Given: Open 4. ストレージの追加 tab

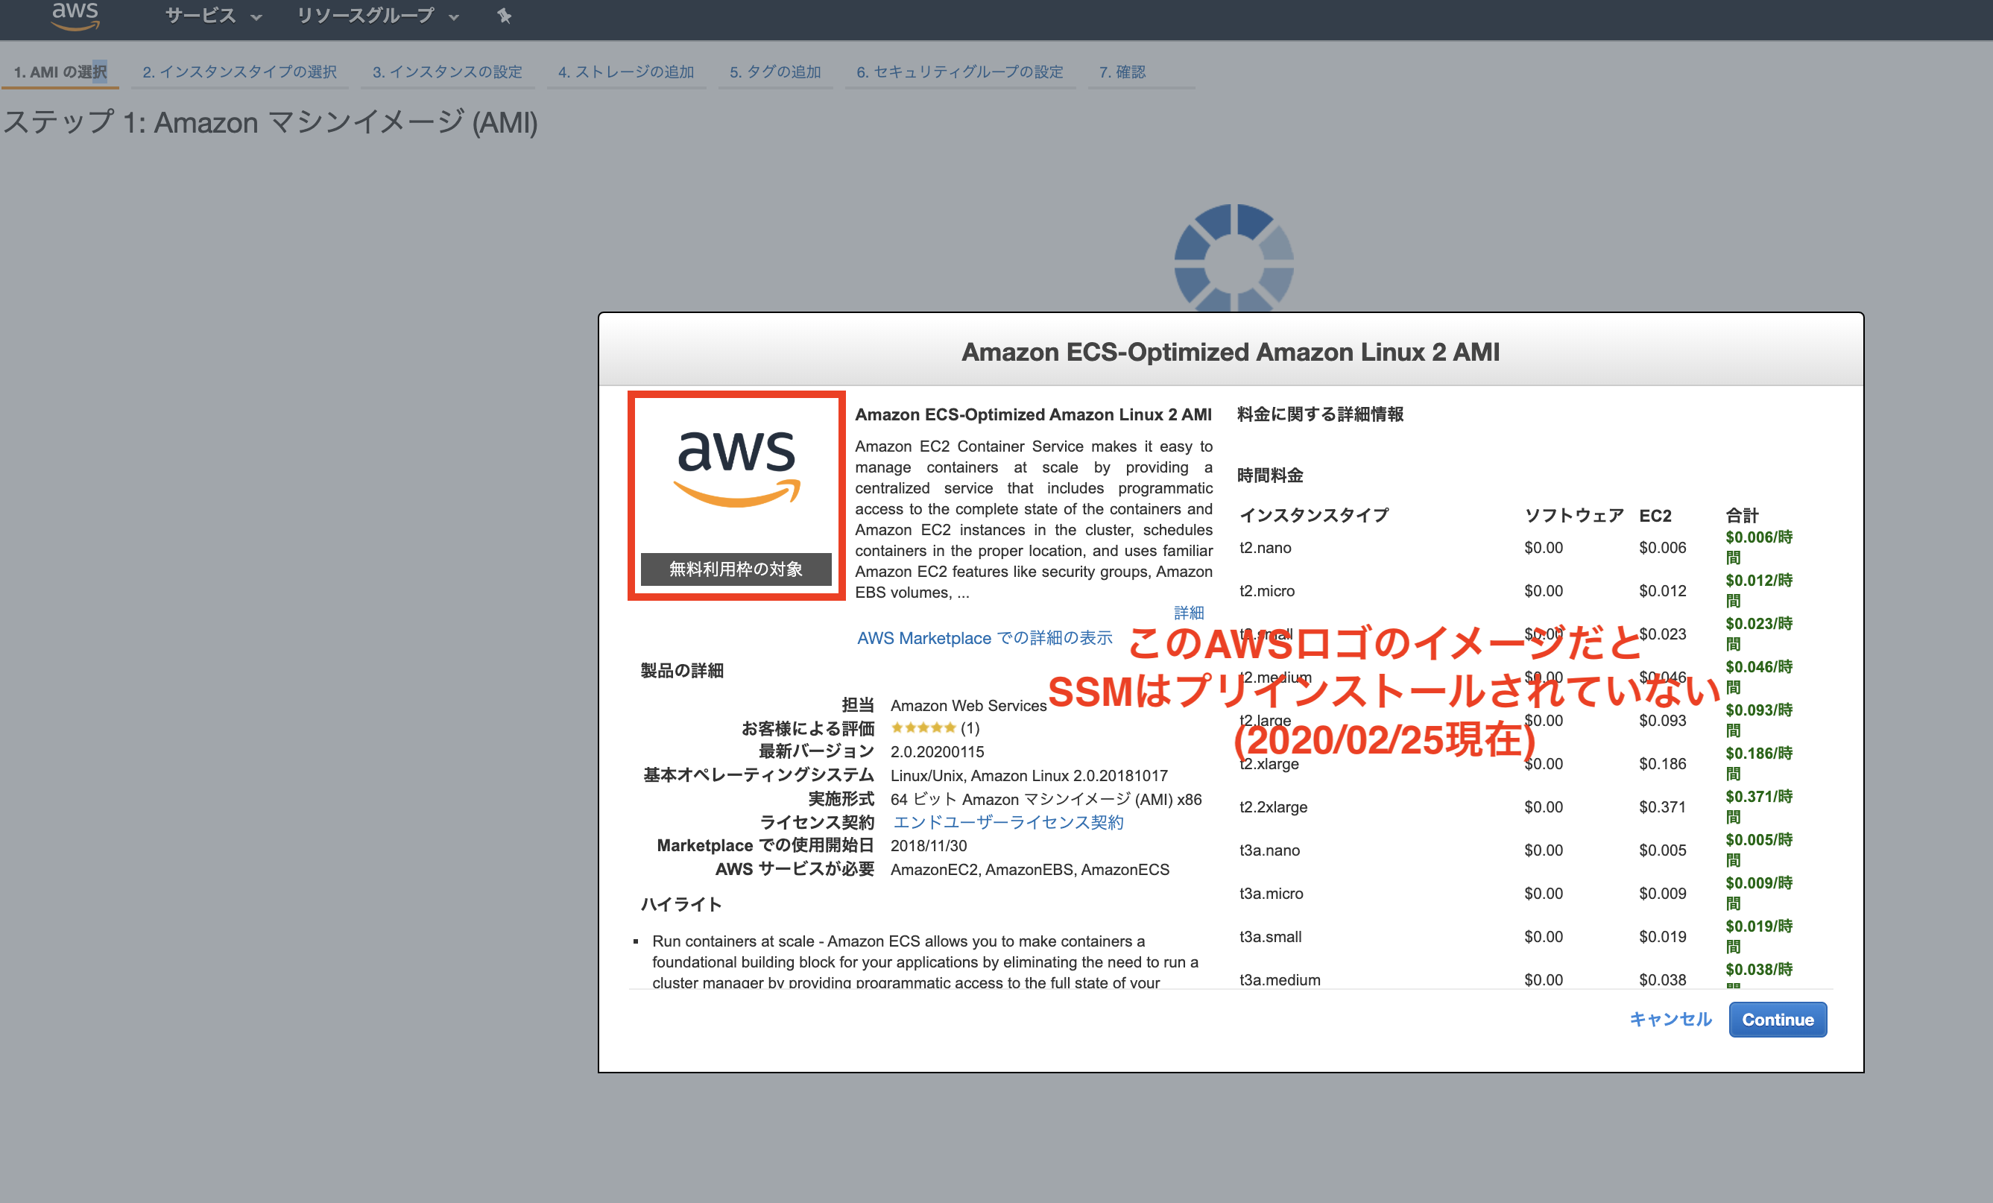Looking at the screenshot, I should tap(626, 72).
